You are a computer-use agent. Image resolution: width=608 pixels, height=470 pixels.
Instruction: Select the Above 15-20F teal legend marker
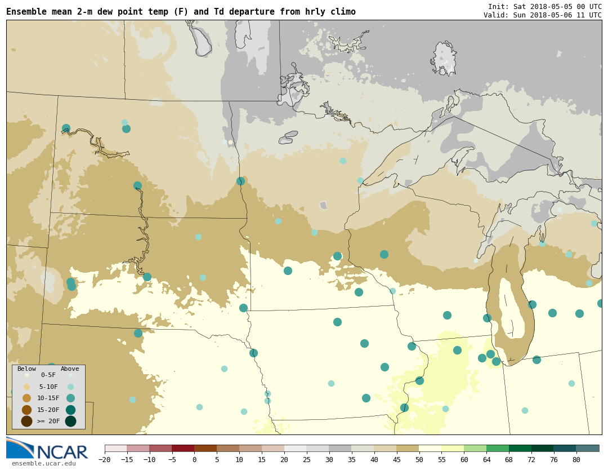(70, 410)
